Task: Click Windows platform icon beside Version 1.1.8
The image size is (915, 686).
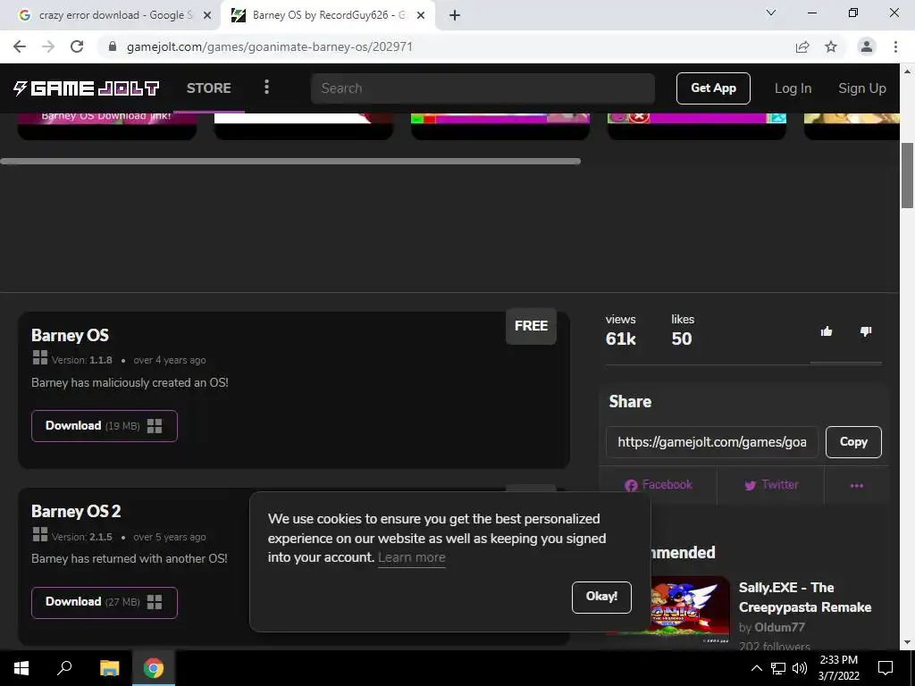Action: tap(39, 357)
